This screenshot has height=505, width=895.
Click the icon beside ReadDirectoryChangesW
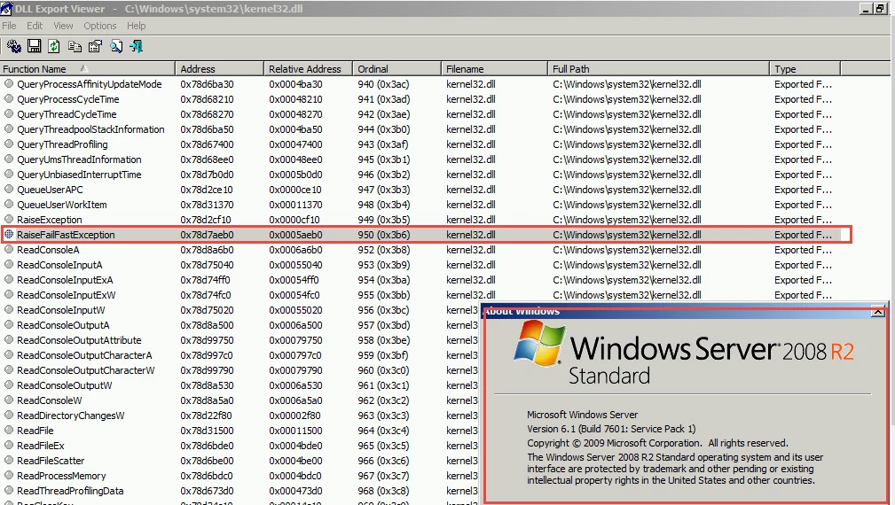click(9, 416)
